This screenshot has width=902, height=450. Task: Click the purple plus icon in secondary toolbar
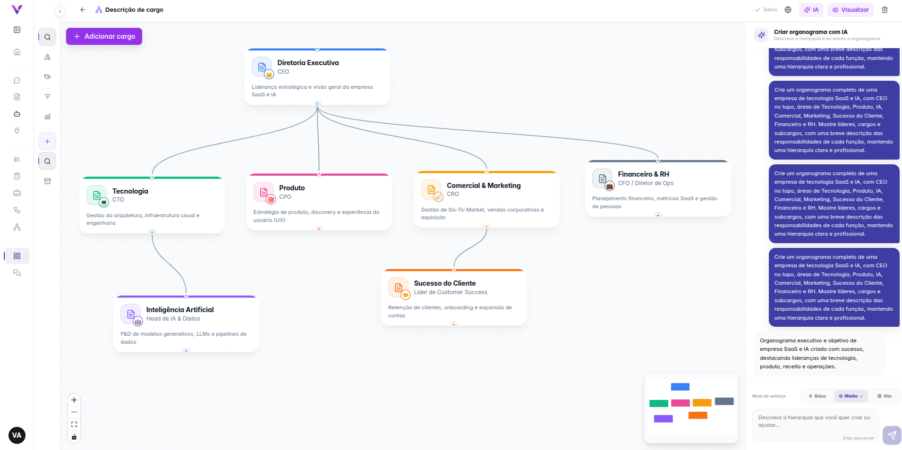(x=47, y=141)
